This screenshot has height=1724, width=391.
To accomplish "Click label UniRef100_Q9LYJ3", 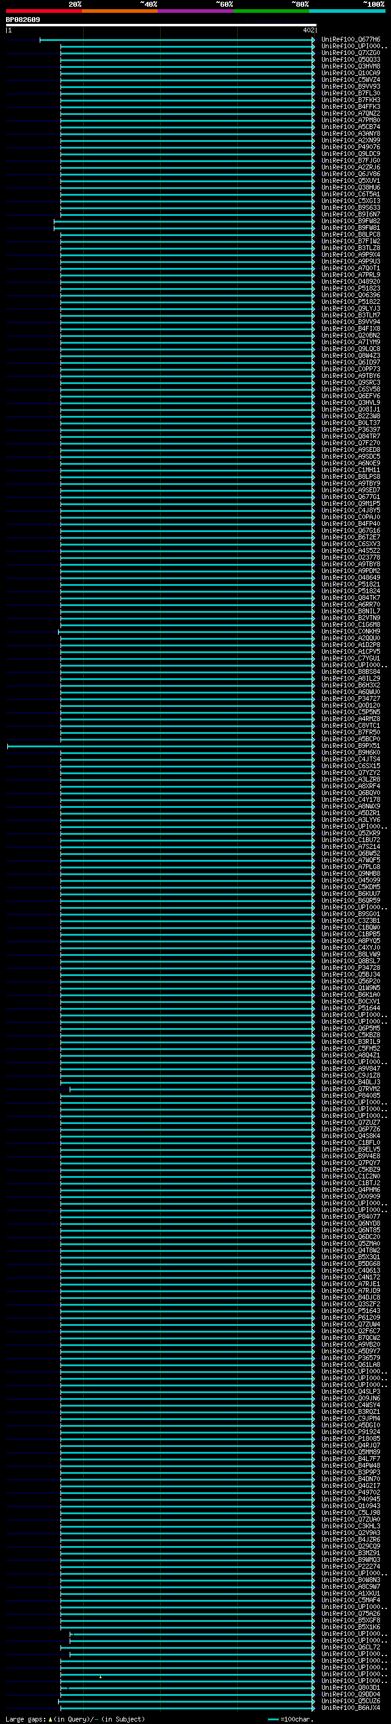I will point(351,308).
